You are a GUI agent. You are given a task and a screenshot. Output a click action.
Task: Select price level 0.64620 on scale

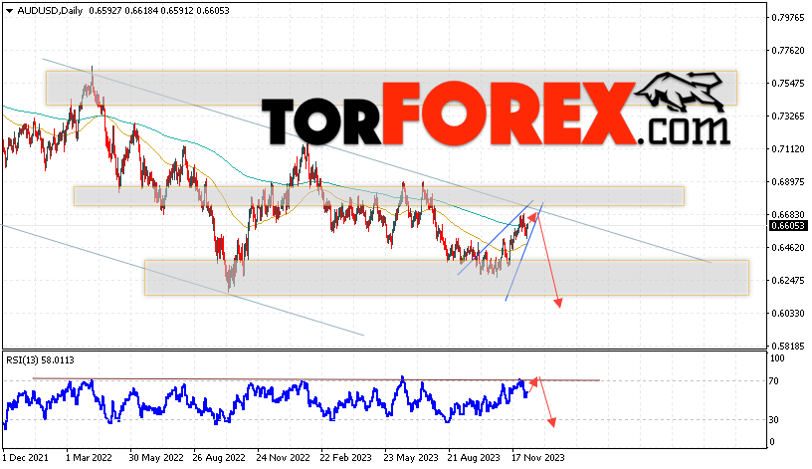(788, 248)
